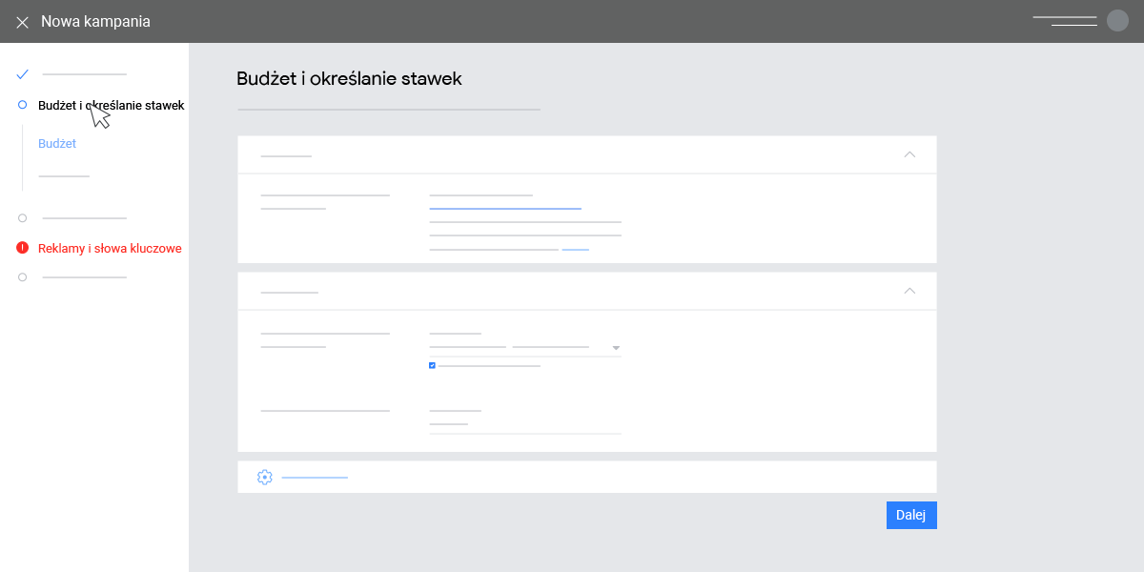Click the Nowa kampania title text
The image size is (1144, 572).
point(95,21)
